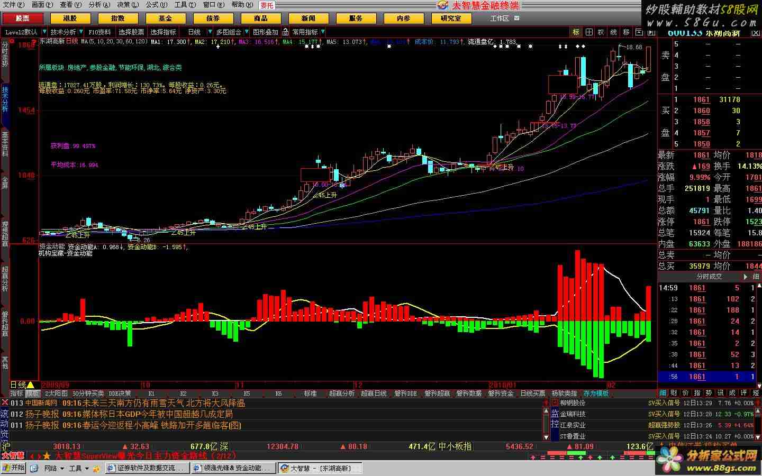Apply the 日线买票 template
Image resolution: width=762 pixels, height=476 pixels.
tap(532, 393)
